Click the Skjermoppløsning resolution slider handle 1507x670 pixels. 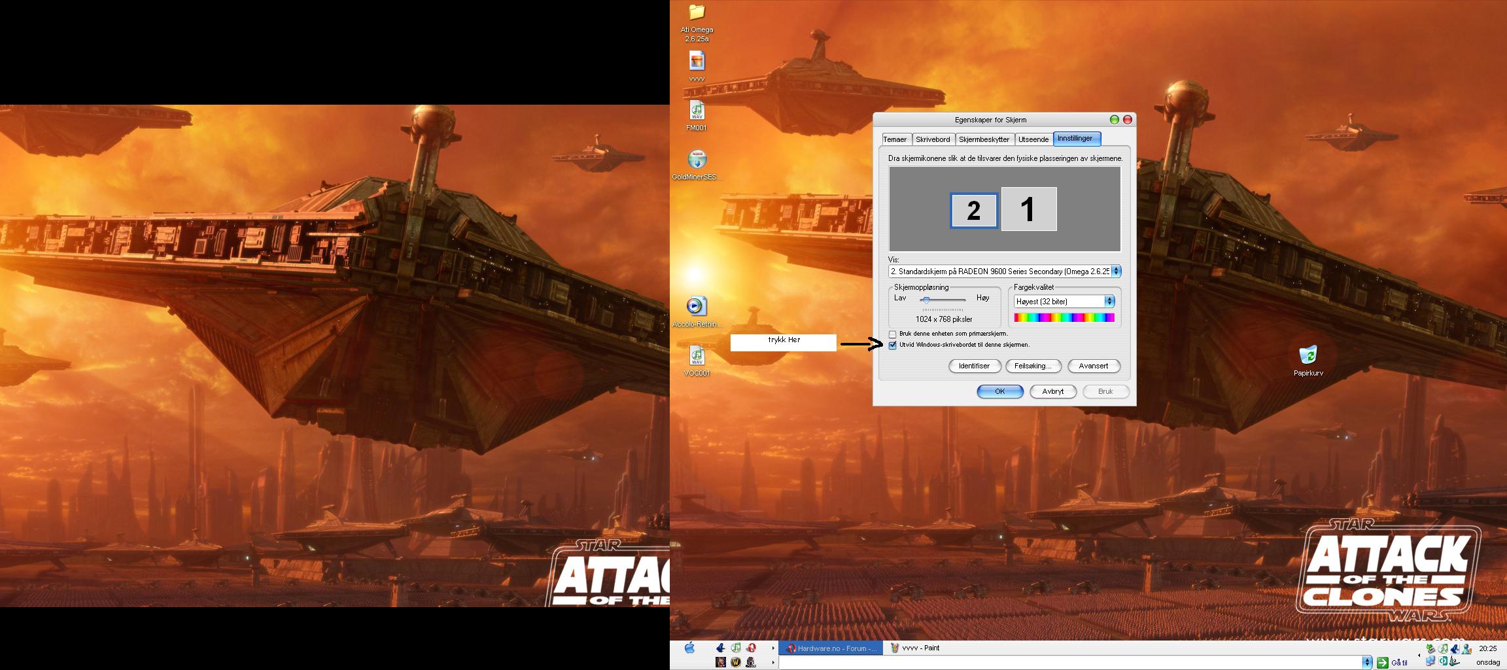[926, 300]
